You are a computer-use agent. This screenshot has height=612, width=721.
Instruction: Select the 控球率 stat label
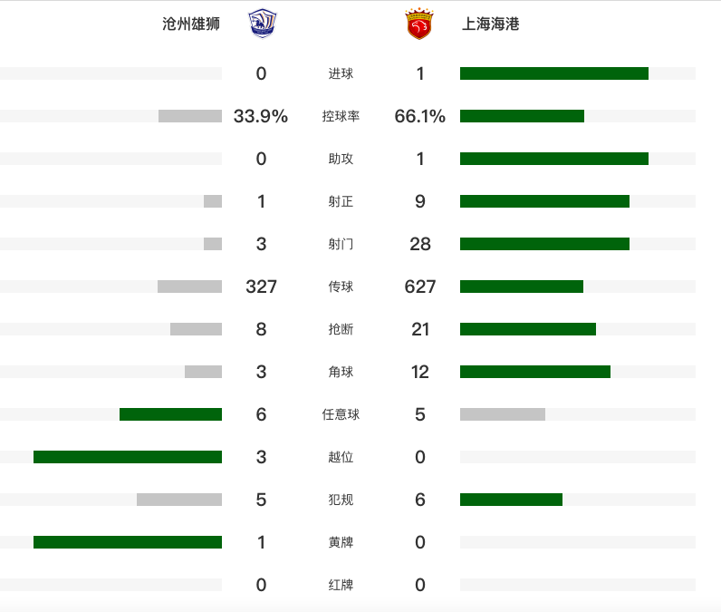tap(341, 116)
